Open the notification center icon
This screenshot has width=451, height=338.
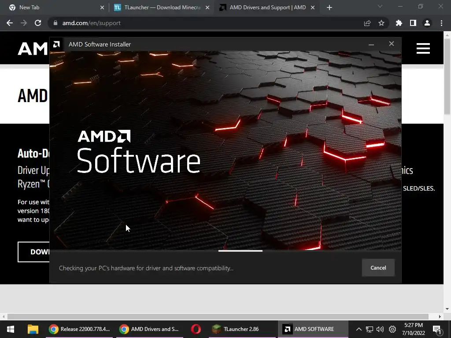pos(437,329)
